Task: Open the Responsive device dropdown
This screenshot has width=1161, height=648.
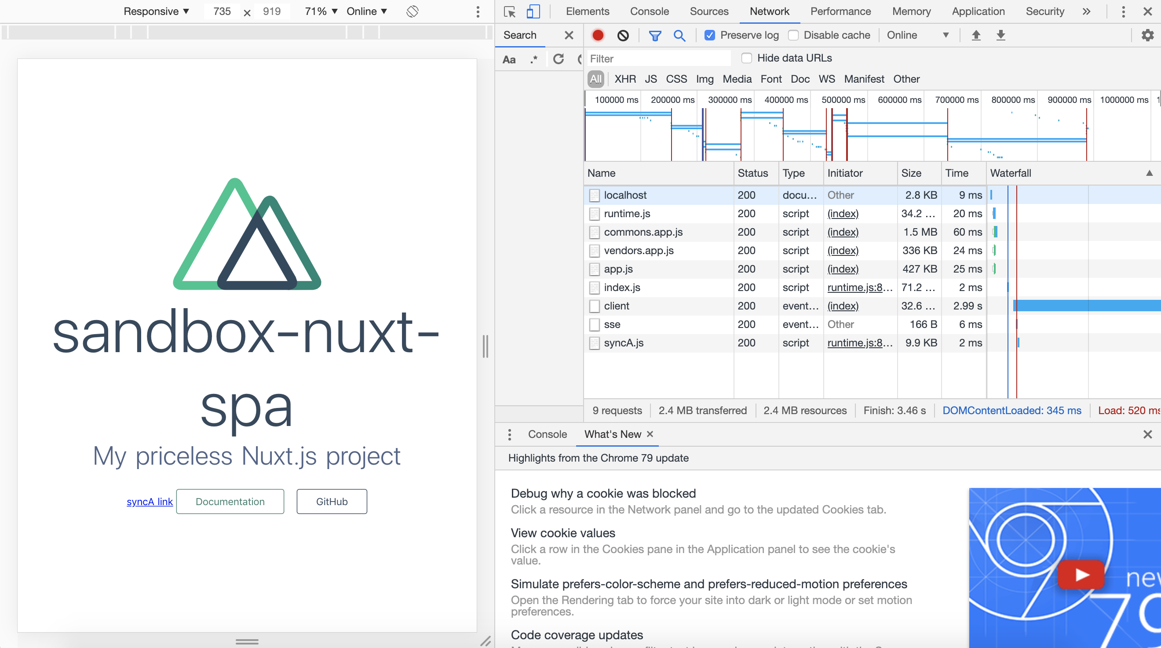Action: 156,12
